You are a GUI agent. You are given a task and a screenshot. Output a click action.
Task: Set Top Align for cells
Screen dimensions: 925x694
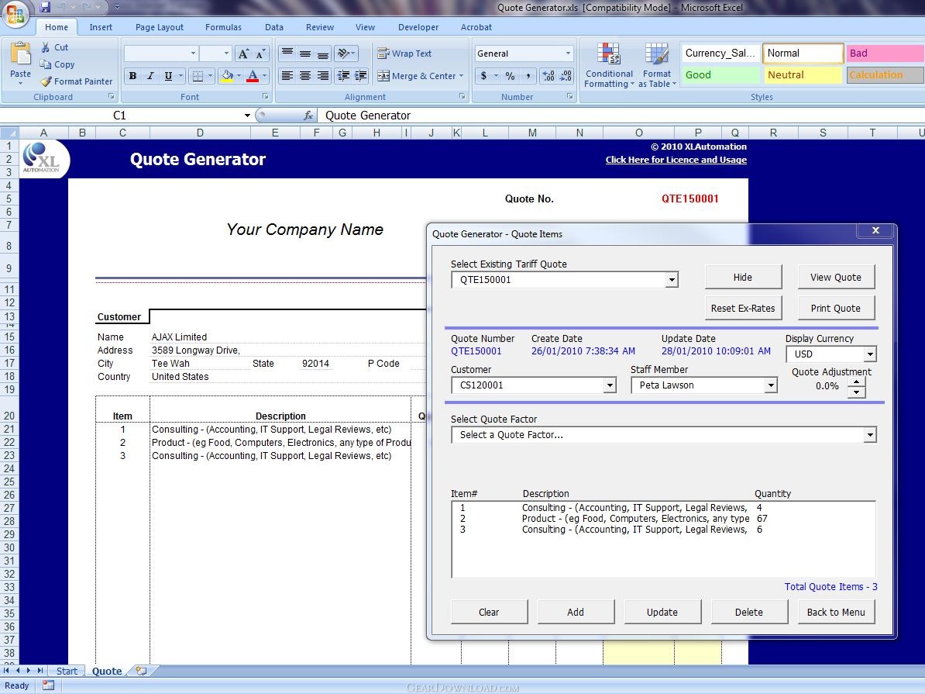point(287,54)
